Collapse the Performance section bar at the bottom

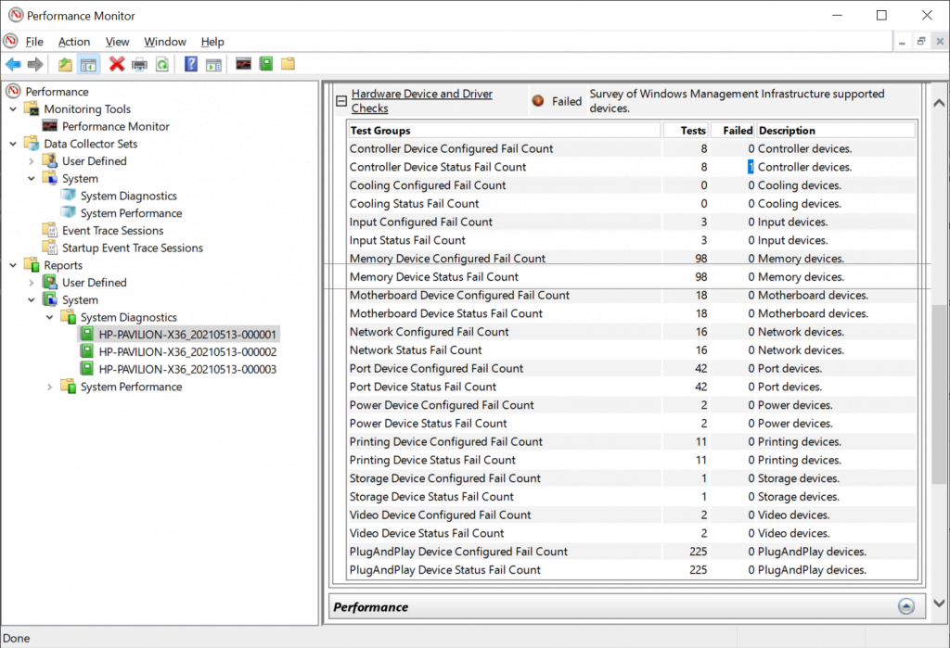coord(906,605)
